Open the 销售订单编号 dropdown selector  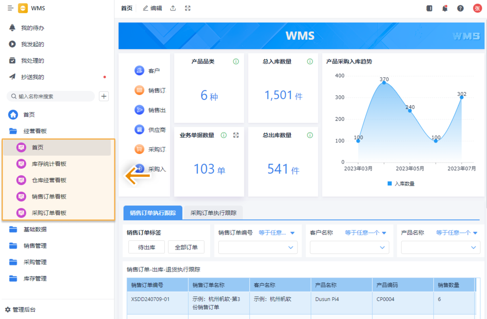[x=258, y=247]
